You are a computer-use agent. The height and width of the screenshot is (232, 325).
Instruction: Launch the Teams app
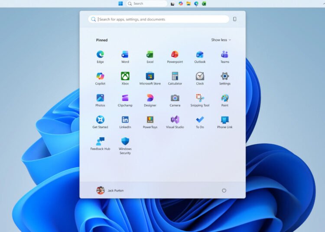(224, 57)
